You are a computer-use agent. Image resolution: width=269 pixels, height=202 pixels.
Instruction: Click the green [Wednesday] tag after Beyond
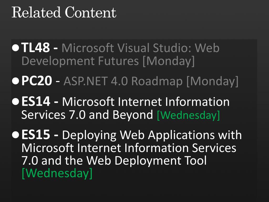point(188,115)
